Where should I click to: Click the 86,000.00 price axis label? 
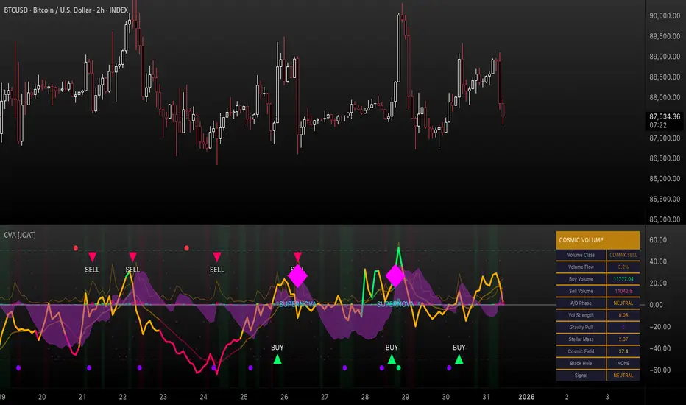tap(665, 179)
